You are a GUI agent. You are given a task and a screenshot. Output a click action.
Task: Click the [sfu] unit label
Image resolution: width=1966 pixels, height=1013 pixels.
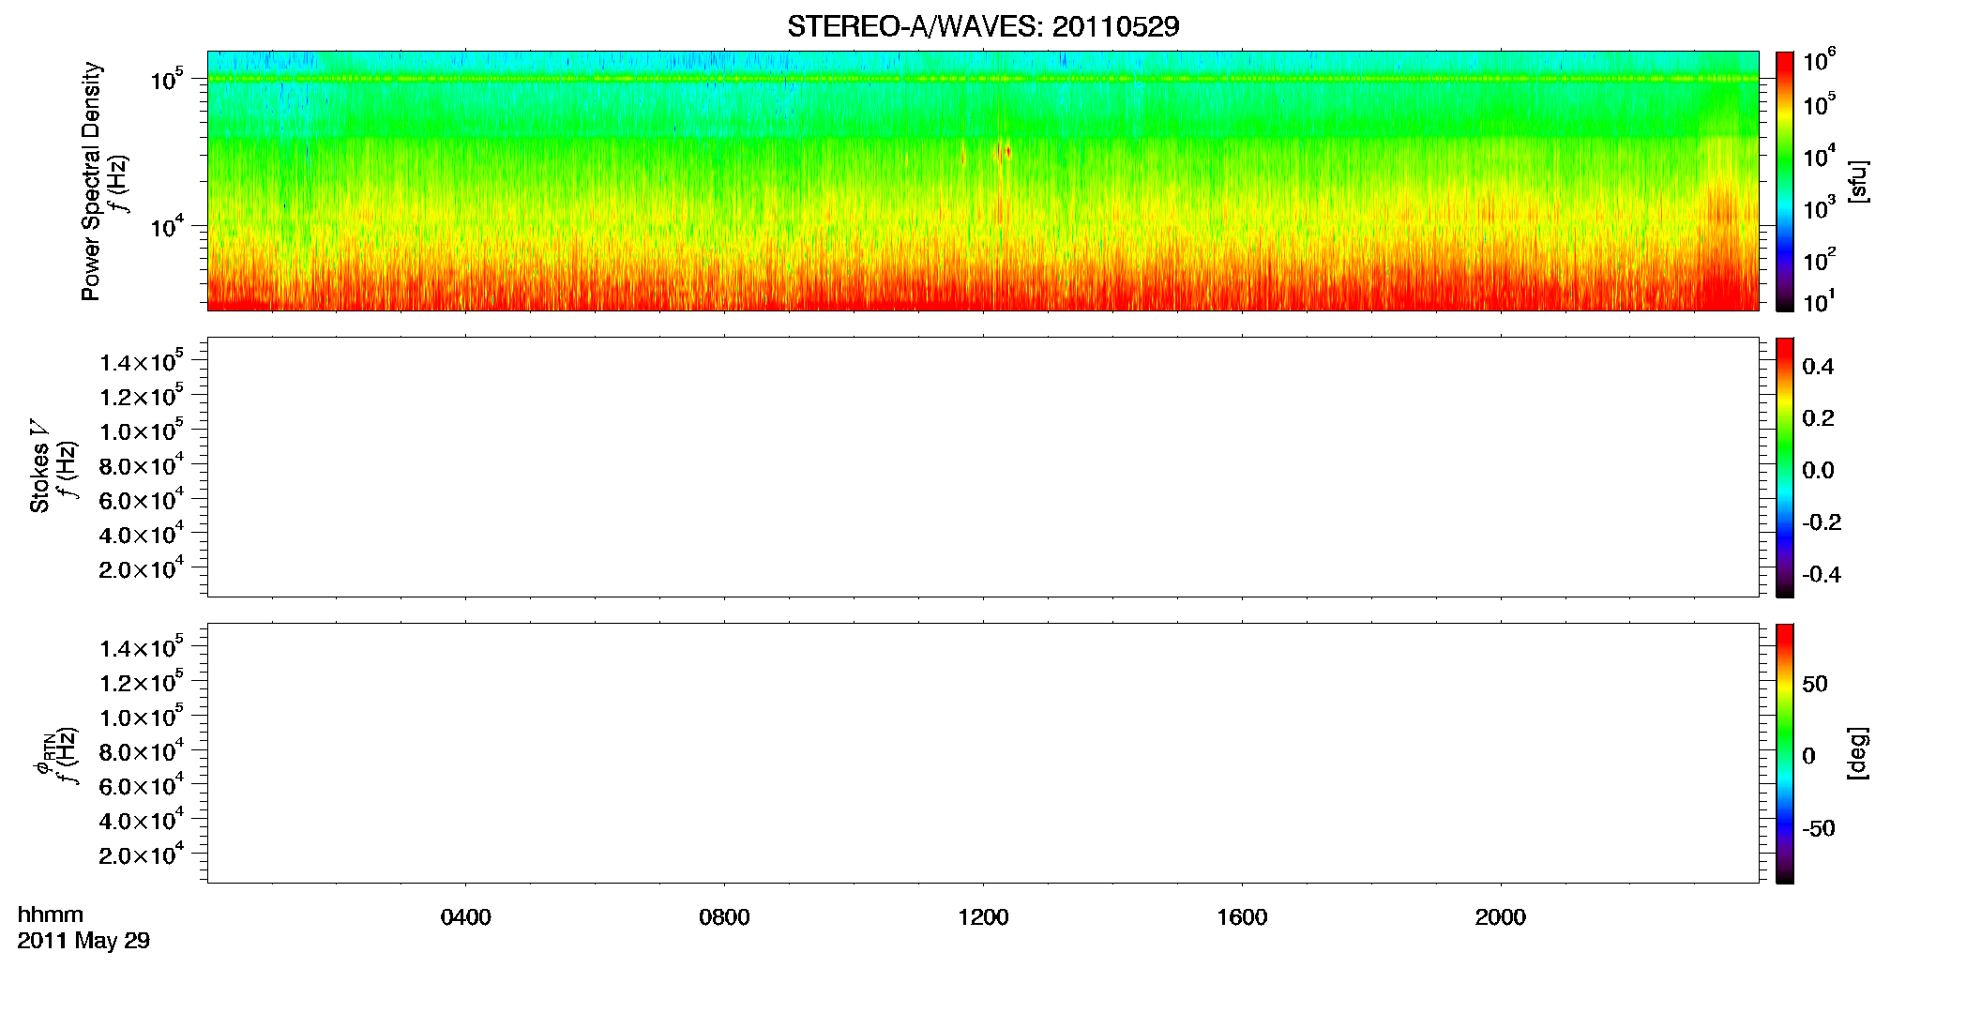coord(1857,182)
